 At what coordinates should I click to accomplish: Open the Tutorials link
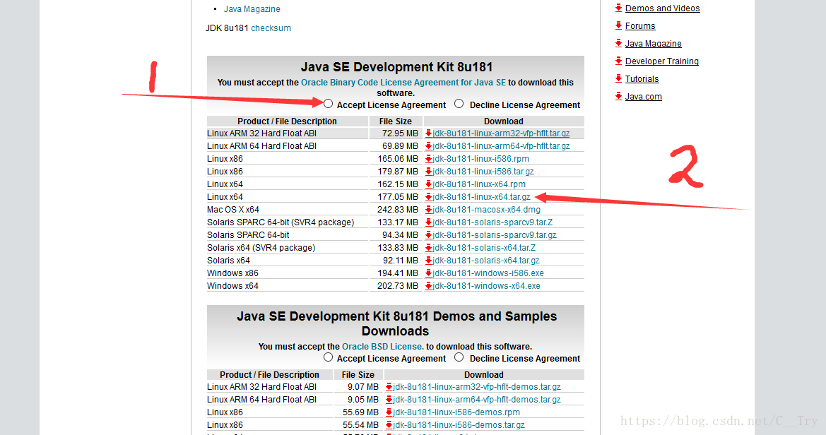tap(642, 79)
